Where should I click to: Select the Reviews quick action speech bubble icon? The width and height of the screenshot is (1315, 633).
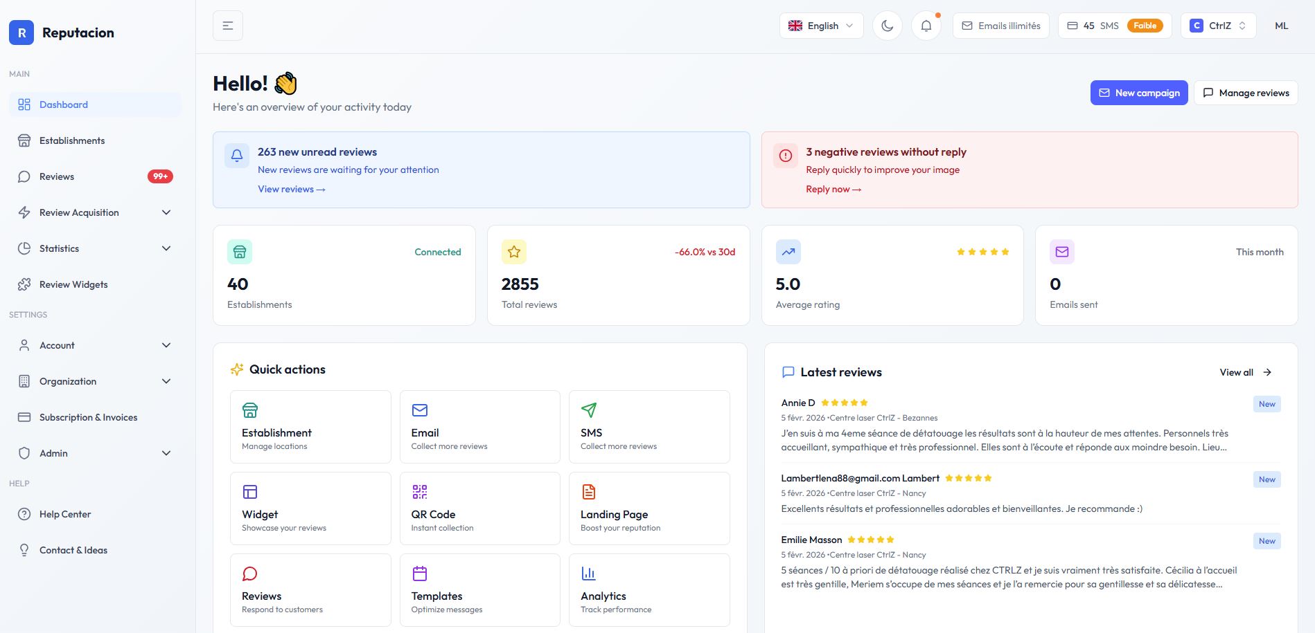249,574
